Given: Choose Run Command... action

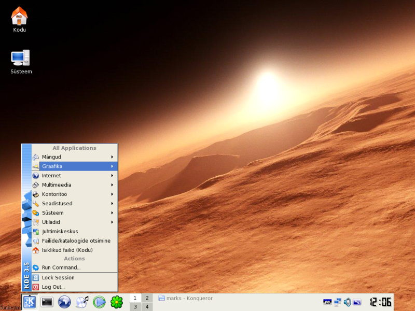Looking at the screenshot, I should 75,267.
